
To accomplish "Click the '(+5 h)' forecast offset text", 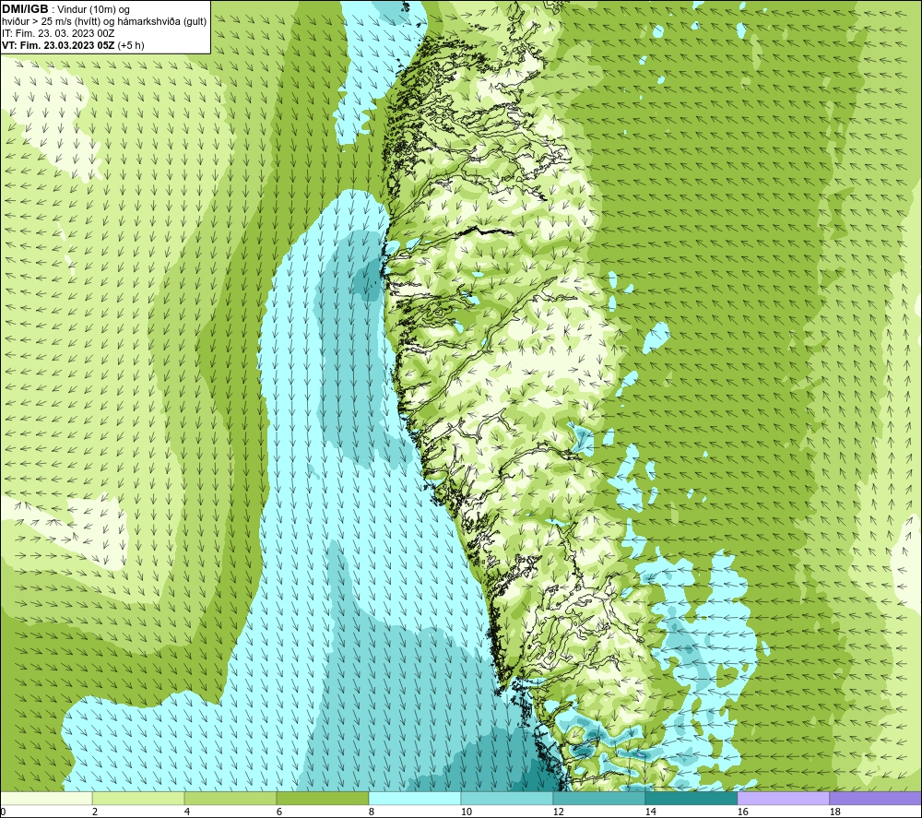I will 131,45.
